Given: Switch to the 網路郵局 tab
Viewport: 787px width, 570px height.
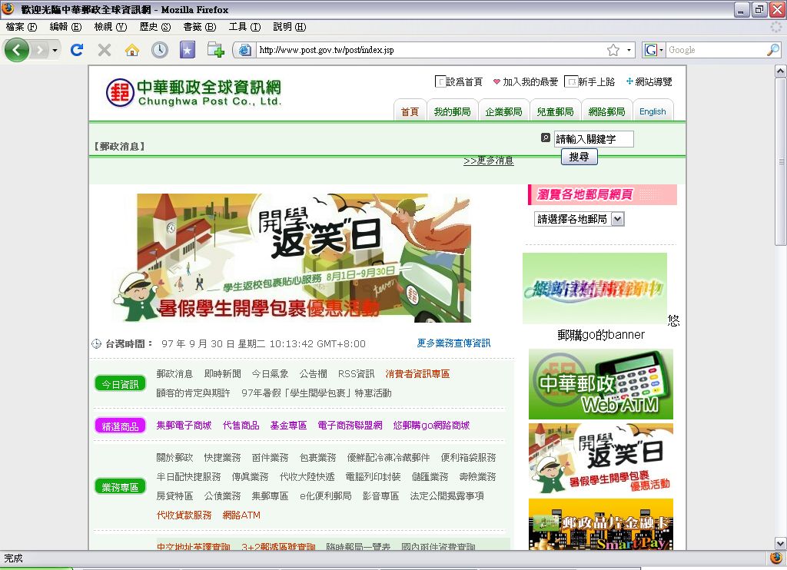Looking at the screenshot, I should click(x=606, y=111).
